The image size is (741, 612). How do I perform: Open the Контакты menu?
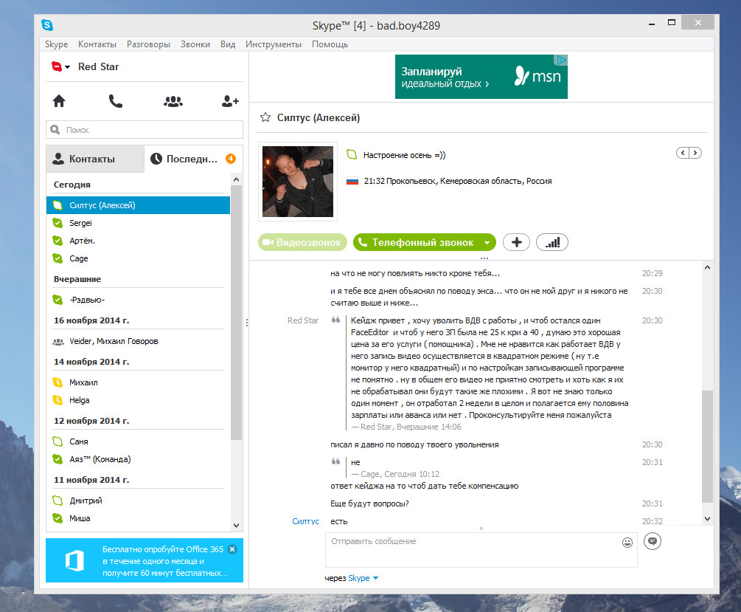click(97, 44)
